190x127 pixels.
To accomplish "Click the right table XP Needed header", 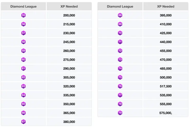I will point(166,6).
